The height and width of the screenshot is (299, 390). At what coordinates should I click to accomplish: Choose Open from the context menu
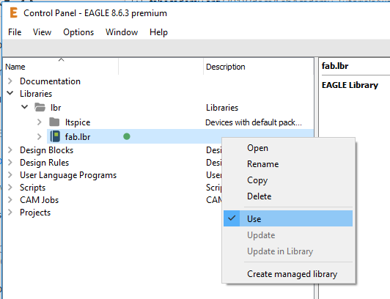click(257, 148)
